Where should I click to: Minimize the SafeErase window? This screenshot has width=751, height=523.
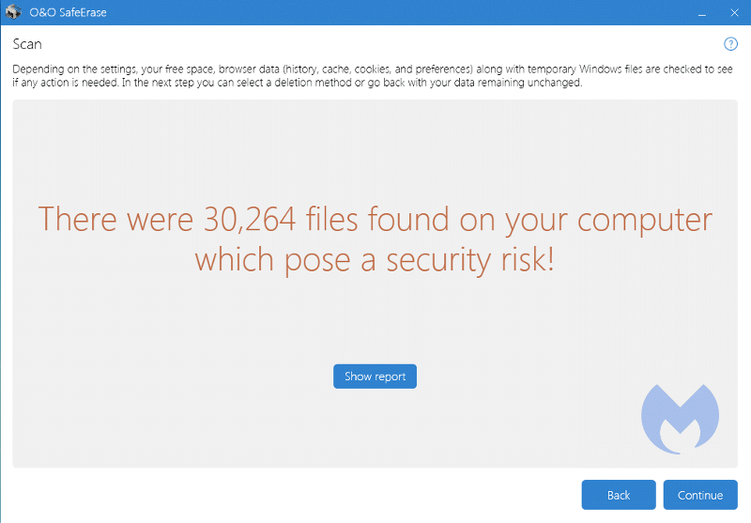700,12
